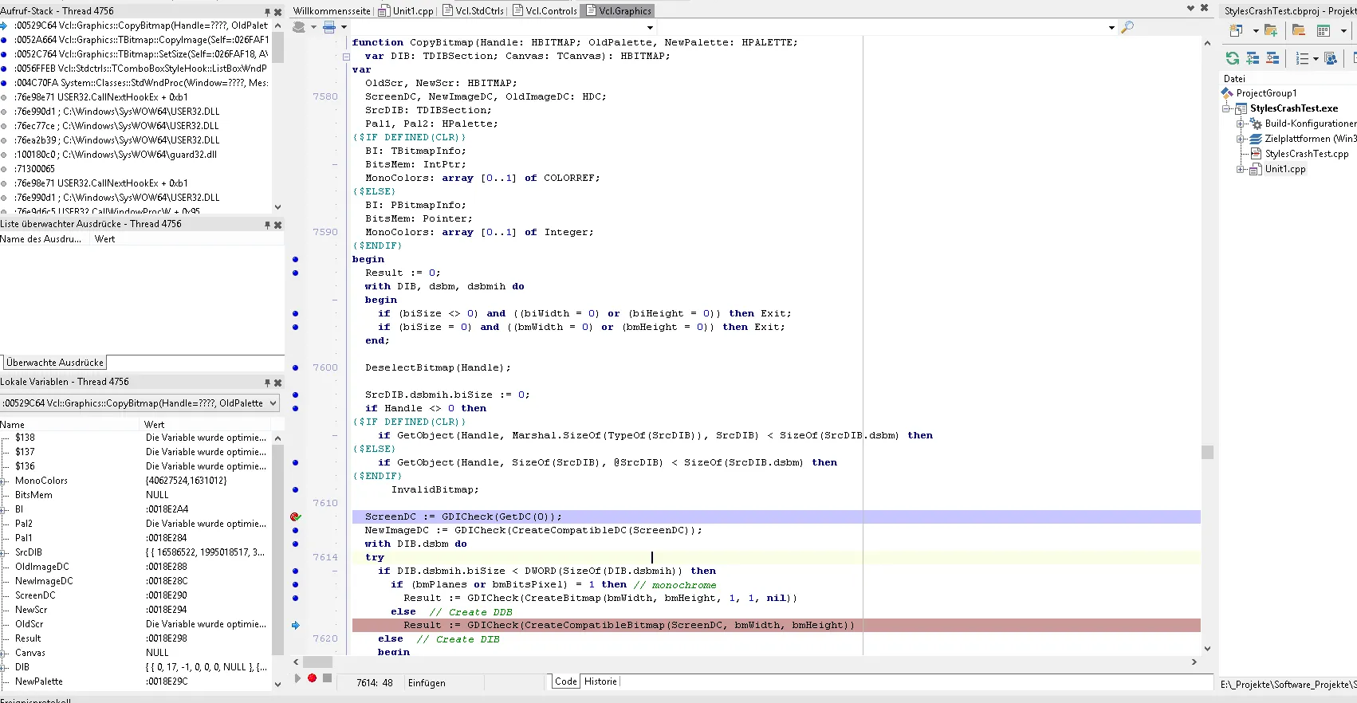Open the dropdown arrow next to new project view icon
Viewport: 1357px width, 703px height.
(x=1255, y=31)
